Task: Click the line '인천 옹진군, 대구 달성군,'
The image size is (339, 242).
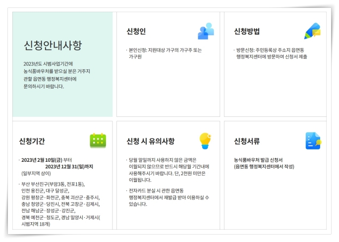Action: tap(45, 191)
